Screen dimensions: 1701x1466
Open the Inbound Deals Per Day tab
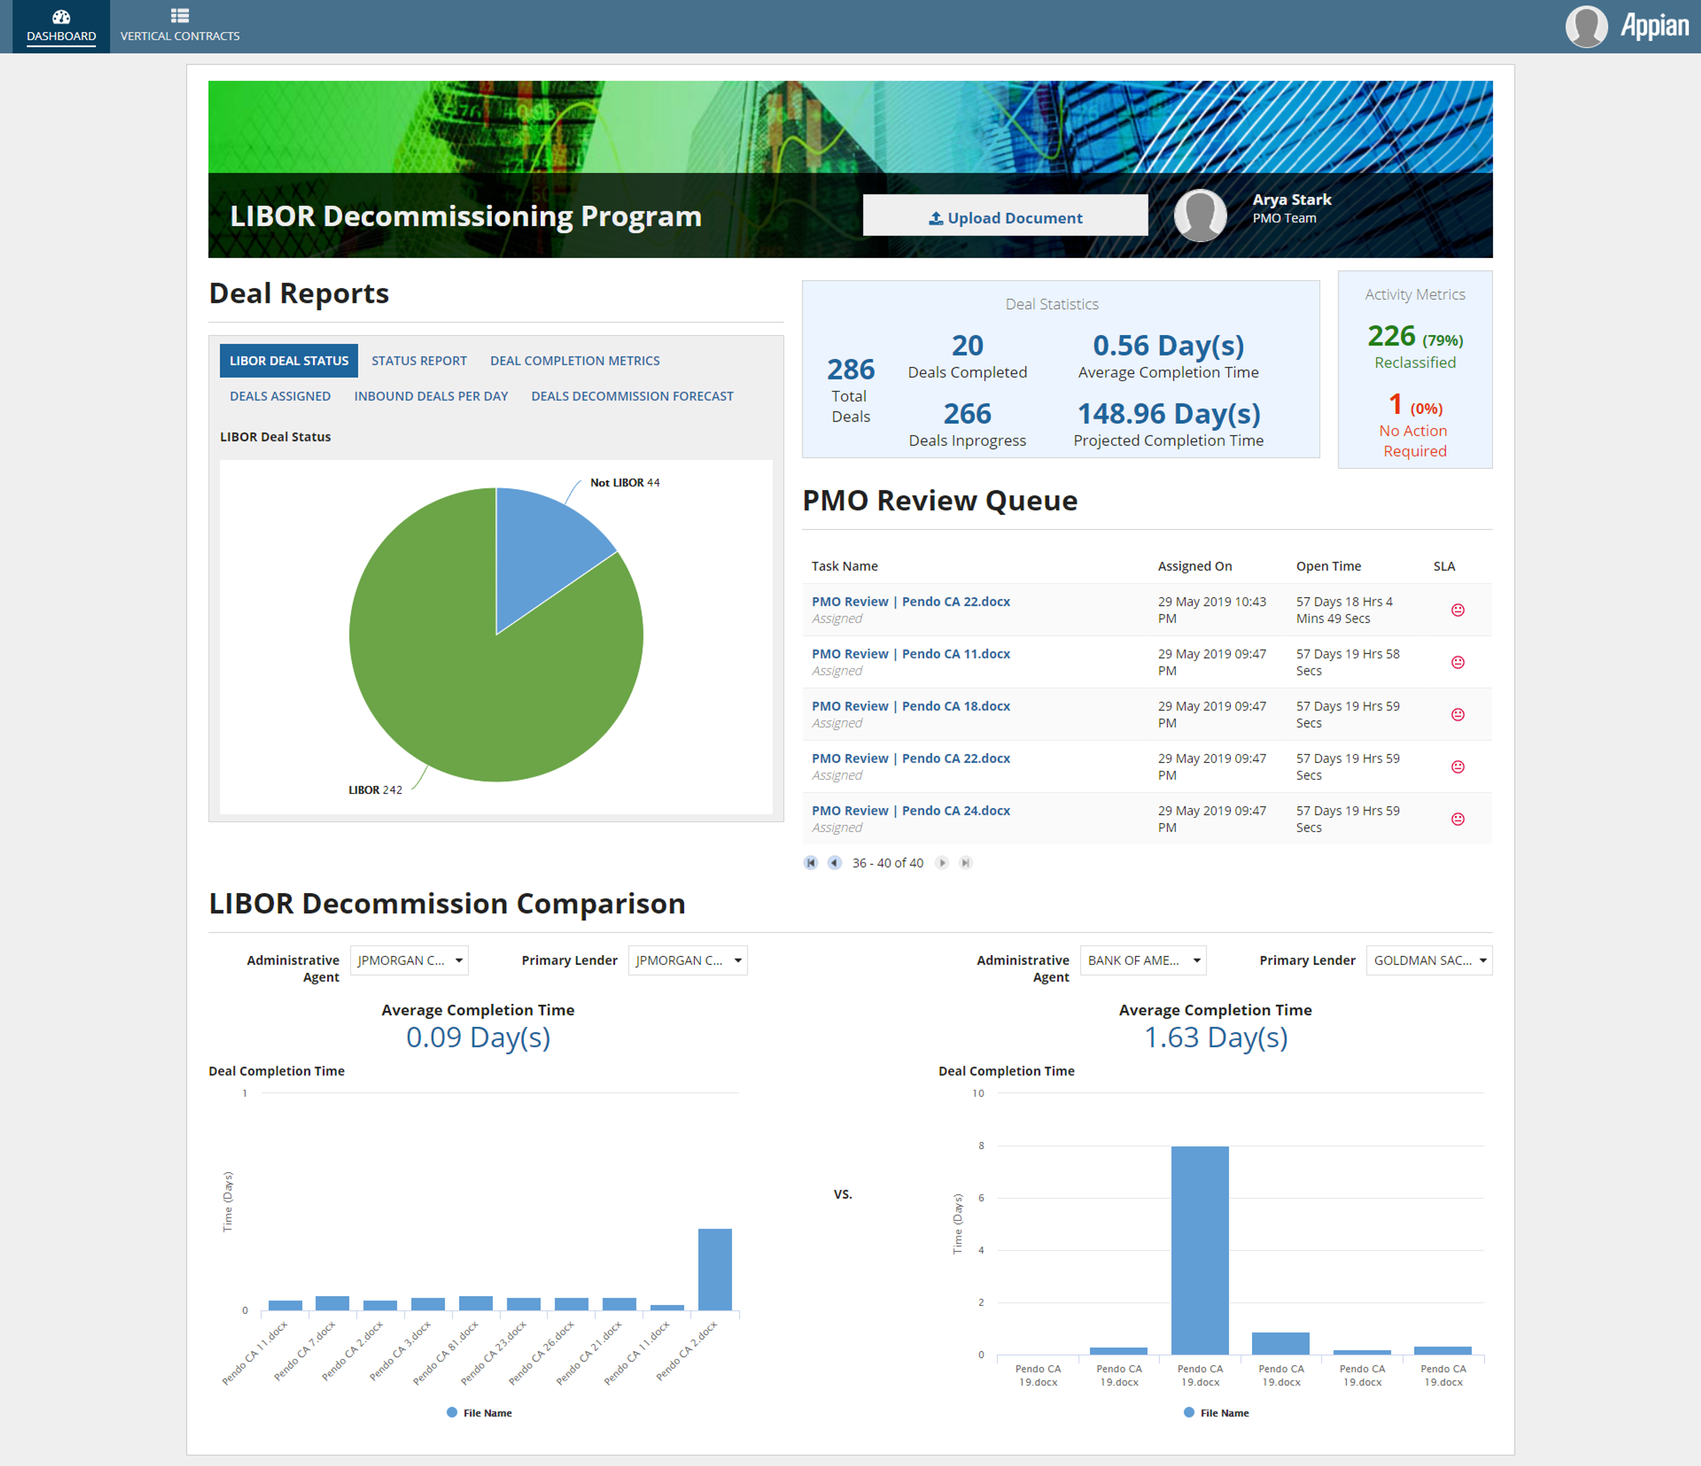431,396
